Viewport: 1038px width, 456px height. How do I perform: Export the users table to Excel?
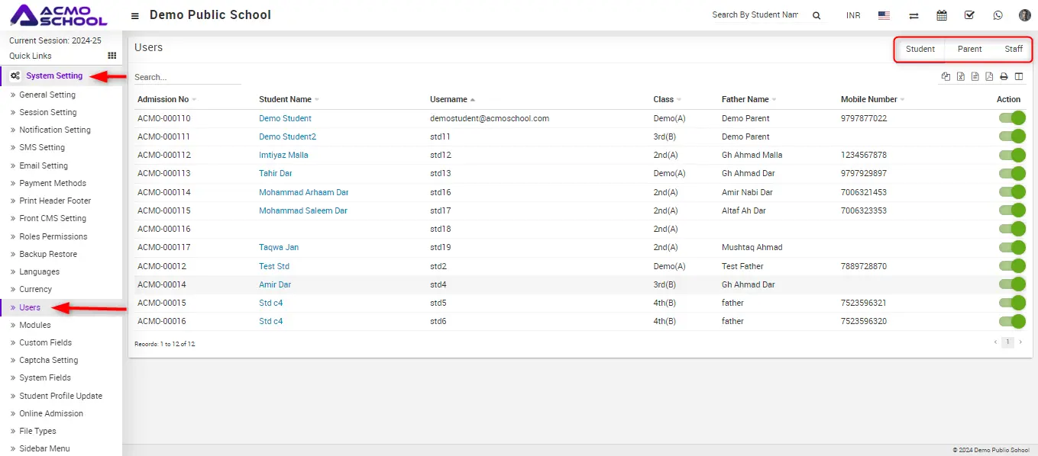(x=961, y=76)
